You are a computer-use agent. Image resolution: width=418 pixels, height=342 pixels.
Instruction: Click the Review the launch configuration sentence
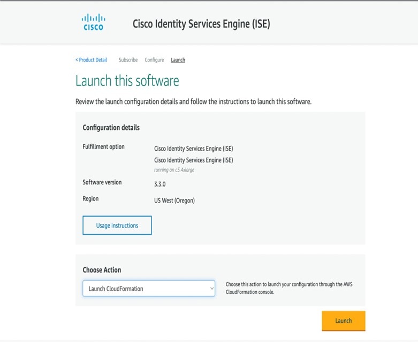point(194,102)
